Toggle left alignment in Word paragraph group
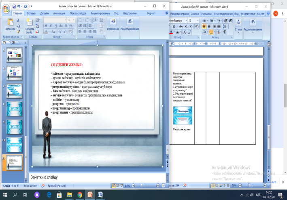Image resolution: width=287 pixels, height=200 pixels. (204, 26)
